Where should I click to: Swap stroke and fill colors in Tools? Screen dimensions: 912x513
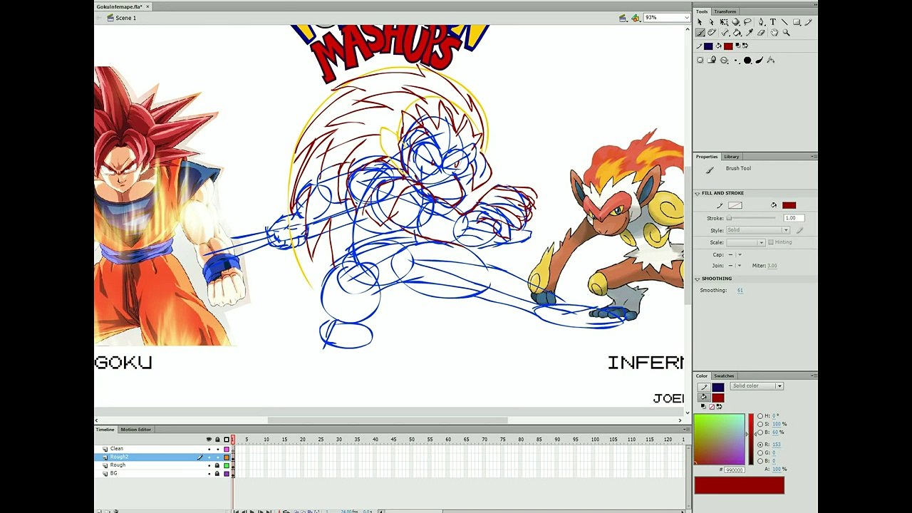click(745, 46)
